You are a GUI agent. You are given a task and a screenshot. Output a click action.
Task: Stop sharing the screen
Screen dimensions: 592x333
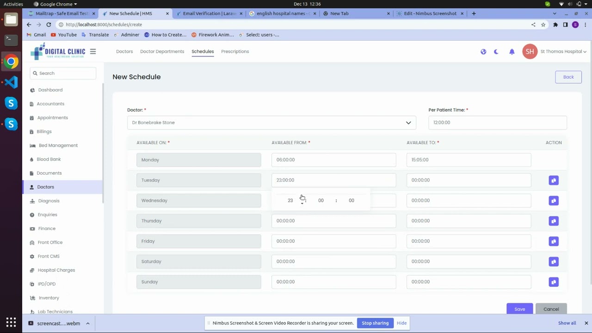click(375, 323)
